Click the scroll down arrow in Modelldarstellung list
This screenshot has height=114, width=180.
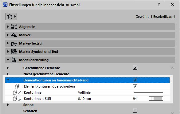pyautogui.click(x=172, y=113)
